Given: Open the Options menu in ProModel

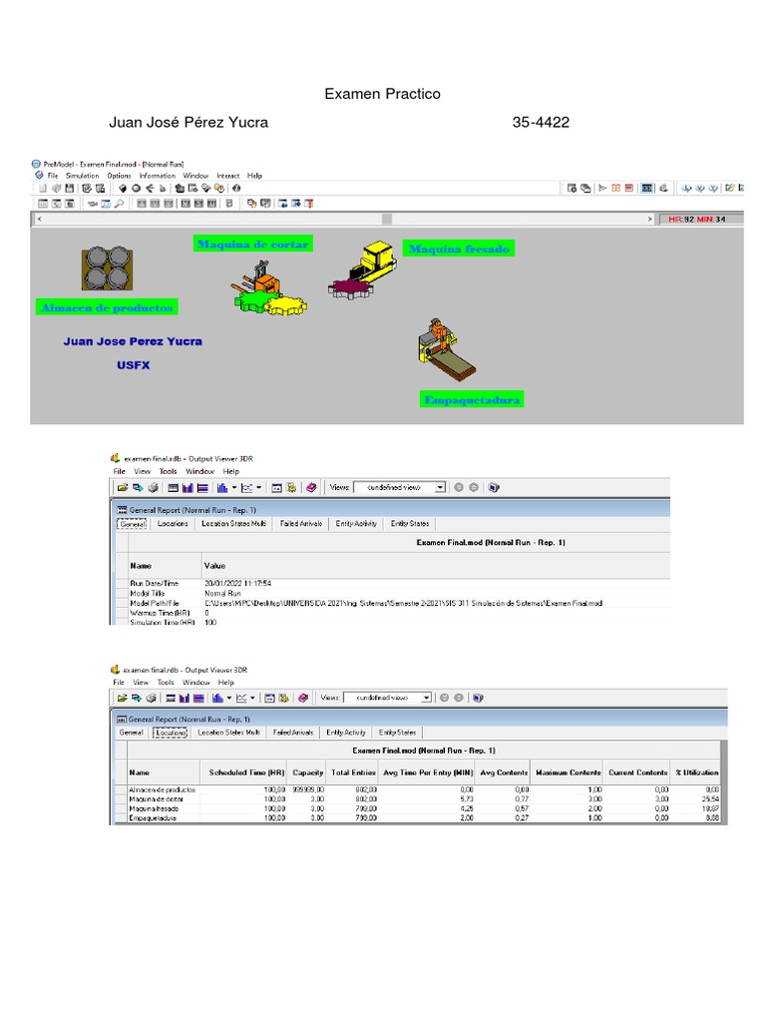Looking at the screenshot, I should (x=119, y=176).
